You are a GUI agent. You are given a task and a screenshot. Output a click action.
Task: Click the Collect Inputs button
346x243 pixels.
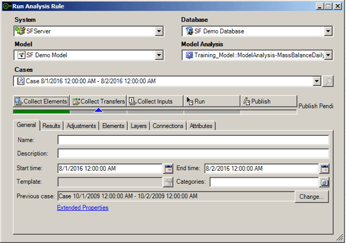point(155,101)
